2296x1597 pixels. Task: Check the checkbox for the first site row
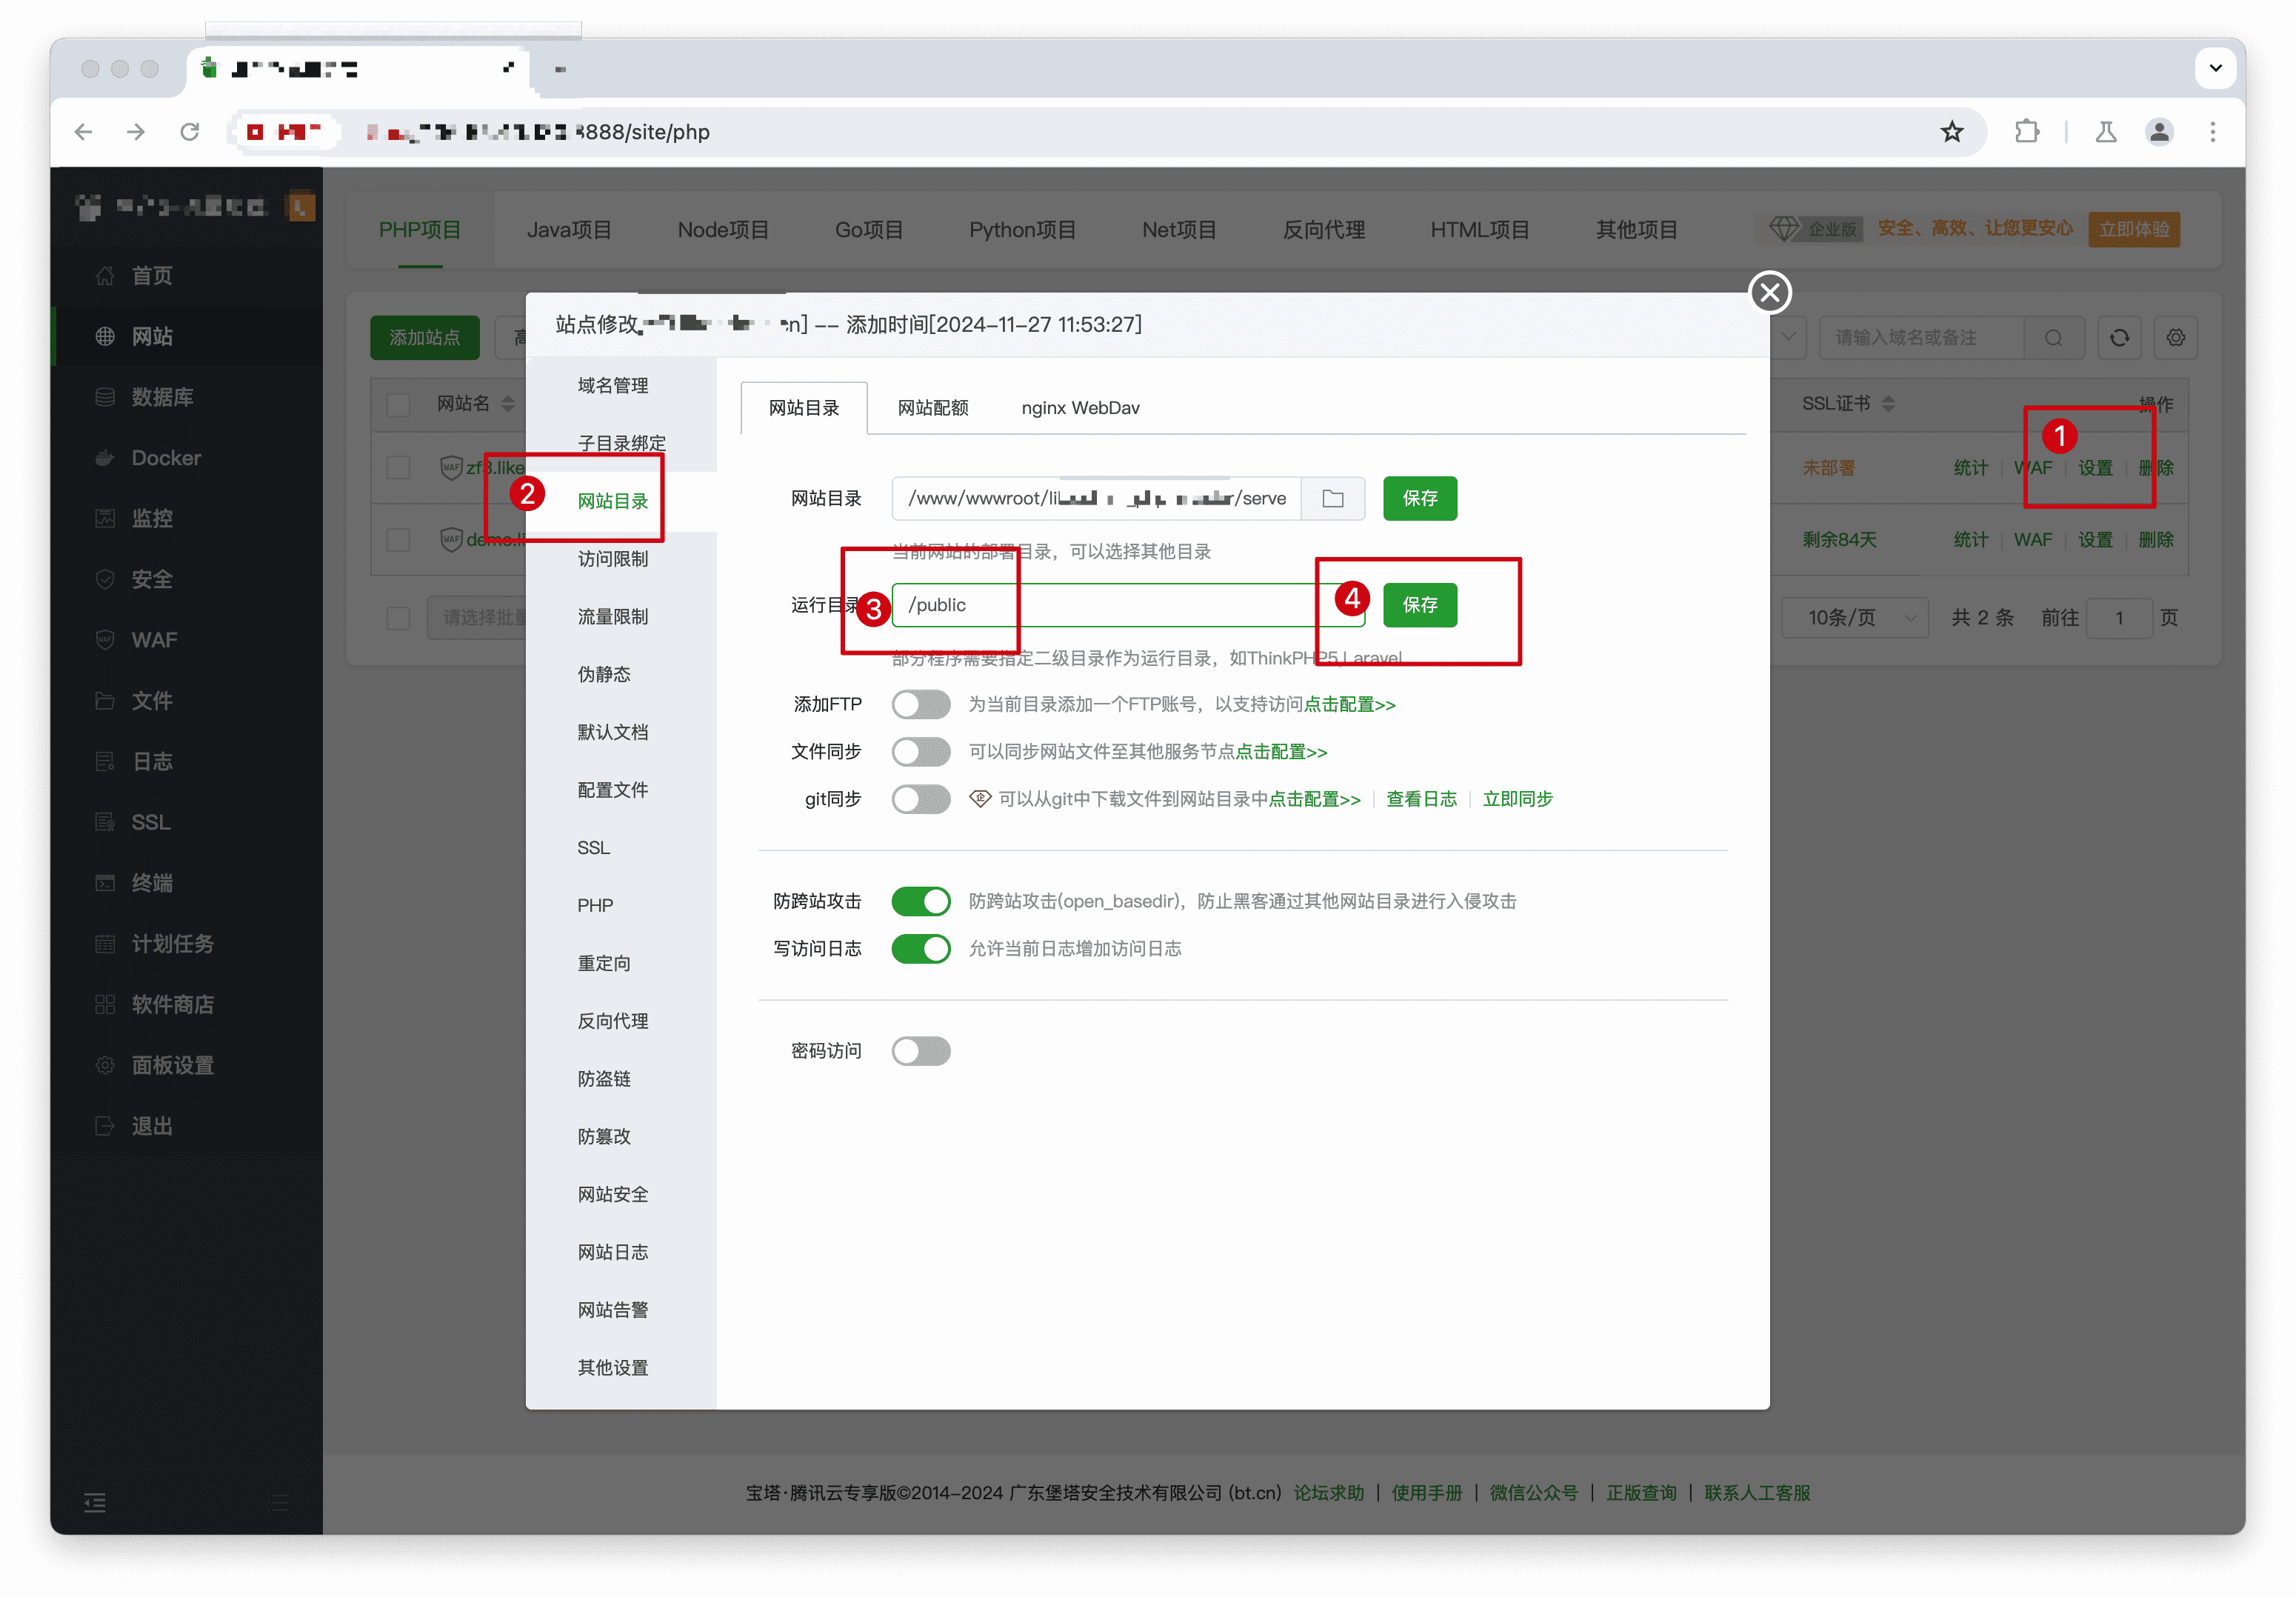pyautogui.click(x=398, y=468)
